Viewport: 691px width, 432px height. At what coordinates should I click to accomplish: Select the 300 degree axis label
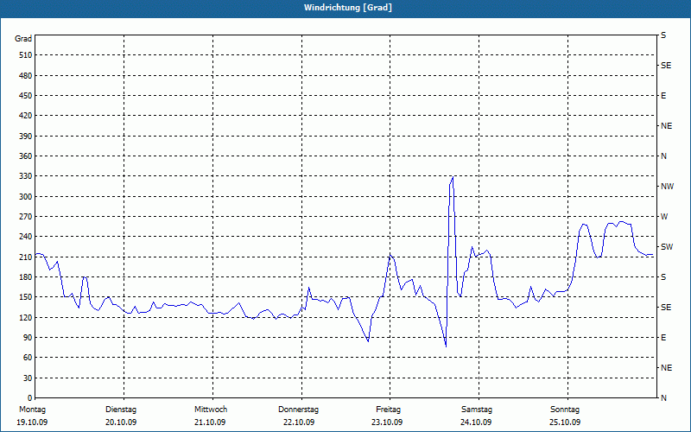[25, 197]
